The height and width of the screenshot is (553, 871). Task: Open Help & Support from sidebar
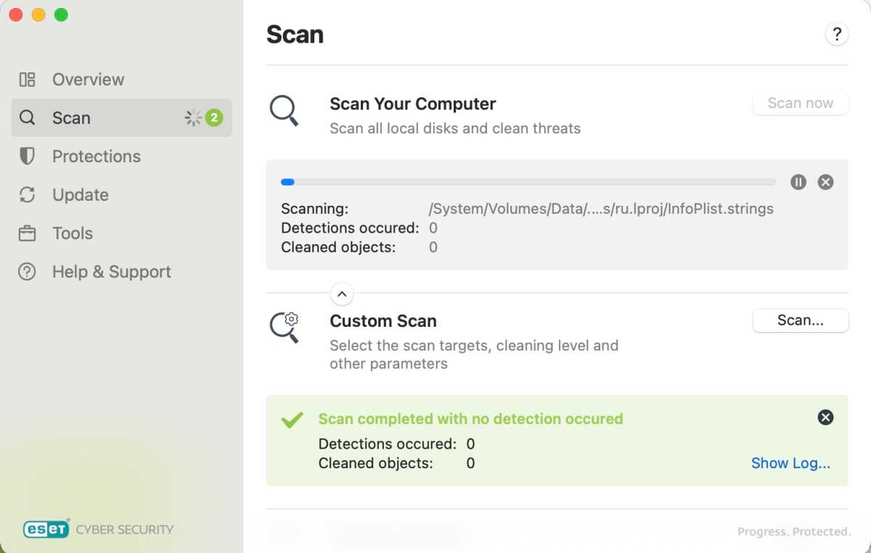click(110, 271)
